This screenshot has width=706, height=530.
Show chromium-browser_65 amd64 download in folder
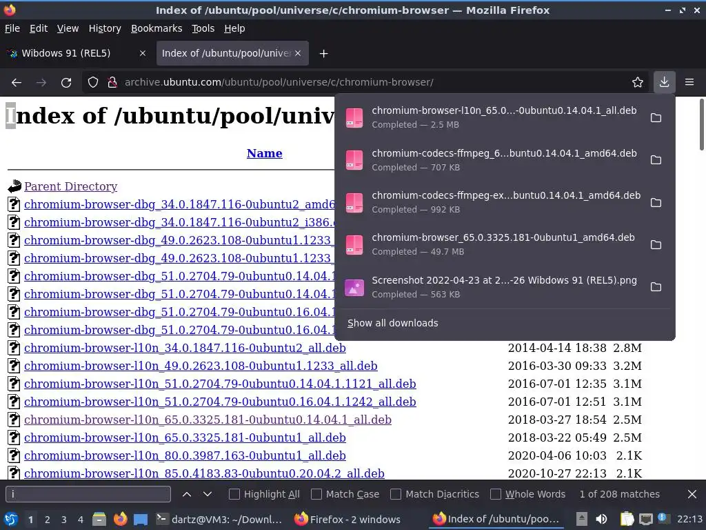click(x=656, y=245)
